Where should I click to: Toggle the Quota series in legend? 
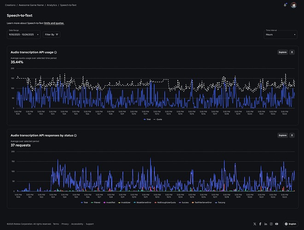point(158,120)
